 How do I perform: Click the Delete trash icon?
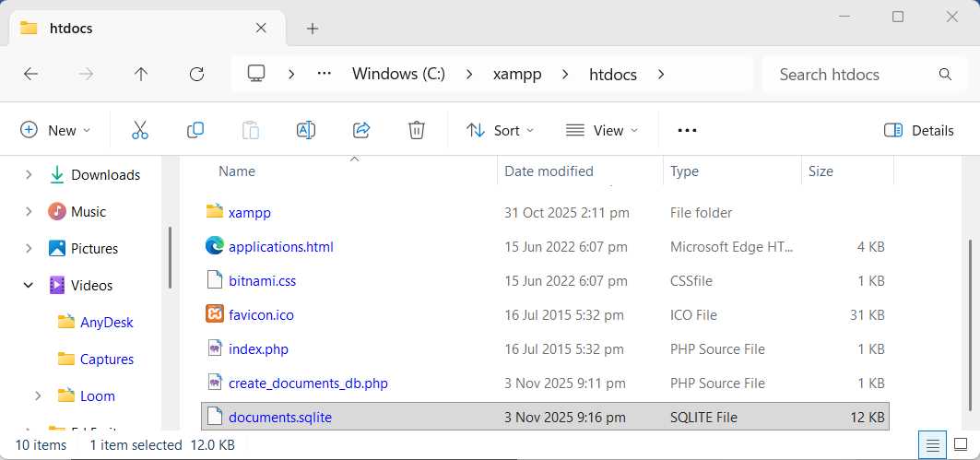pyautogui.click(x=417, y=130)
